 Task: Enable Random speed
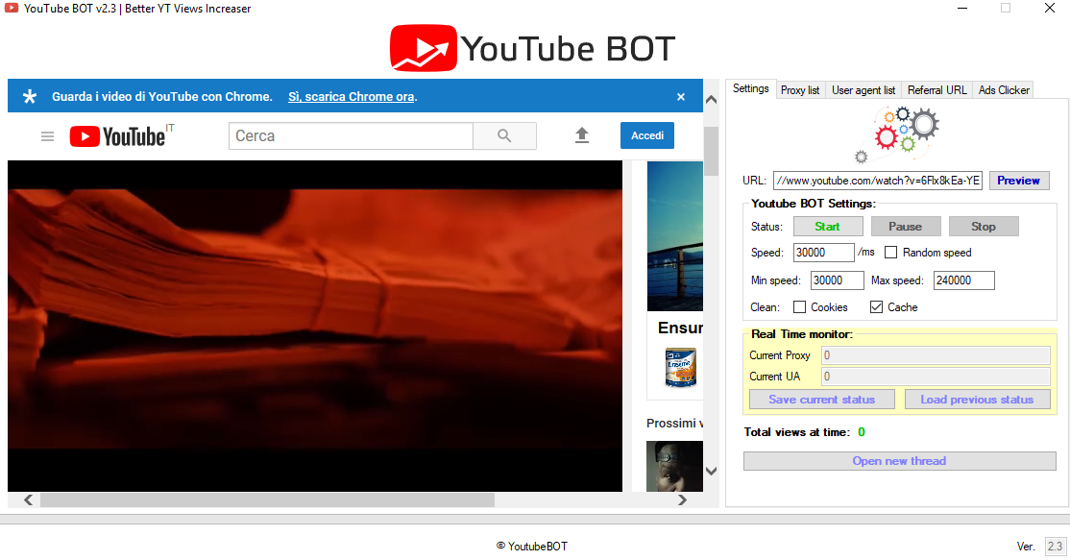(x=891, y=252)
